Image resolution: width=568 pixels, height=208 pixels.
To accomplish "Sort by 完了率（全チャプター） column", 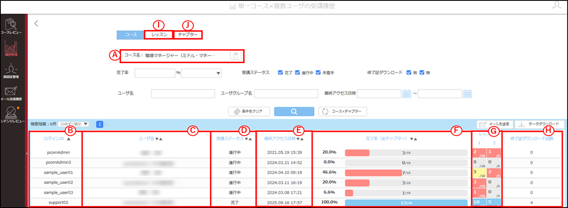I will [392, 139].
